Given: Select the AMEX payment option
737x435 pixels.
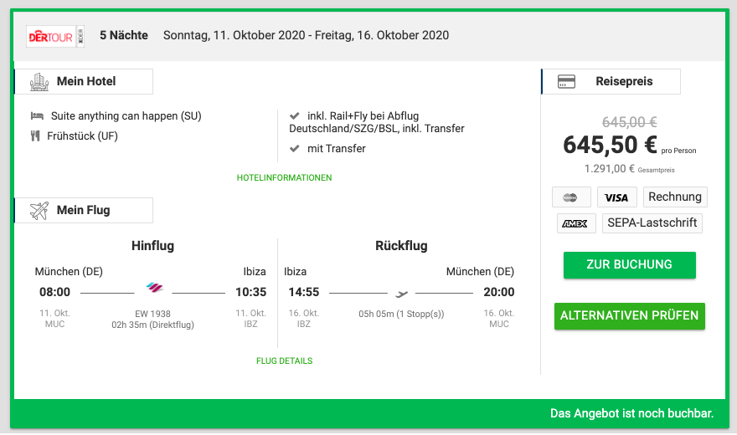Looking at the screenshot, I should point(576,223).
